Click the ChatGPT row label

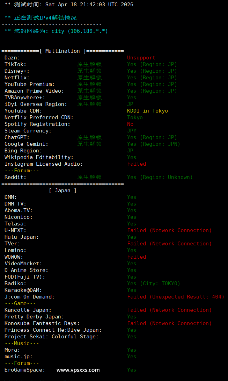(x=17, y=137)
